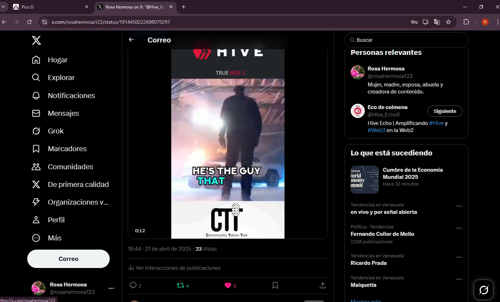Viewport: 500px width, 302px height.
Task: Switch to the Pico D browser tab
Action: tap(50, 7)
